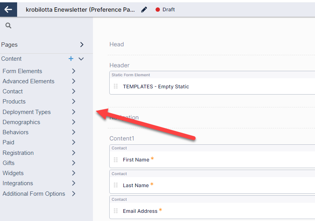The height and width of the screenshot is (221, 315).
Task: Click drag handle for TEMPLATES - Empty Static
Action: [x=116, y=86]
